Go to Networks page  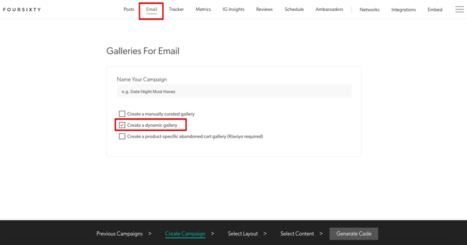click(370, 10)
